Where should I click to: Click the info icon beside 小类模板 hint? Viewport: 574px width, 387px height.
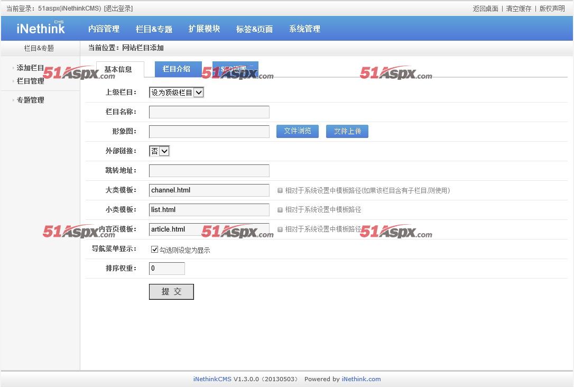click(x=280, y=210)
